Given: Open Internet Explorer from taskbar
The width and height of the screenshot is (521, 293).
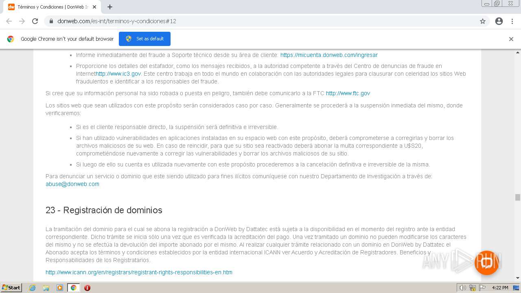Looking at the screenshot, I should (33, 288).
